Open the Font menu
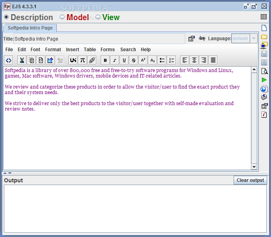Image resolution: width=271 pixels, height=237 pixels. coord(35,50)
